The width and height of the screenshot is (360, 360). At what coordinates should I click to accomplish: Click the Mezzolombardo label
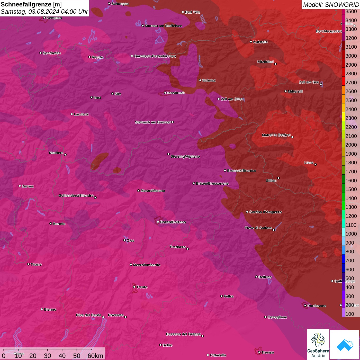click(x=147, y=265)
